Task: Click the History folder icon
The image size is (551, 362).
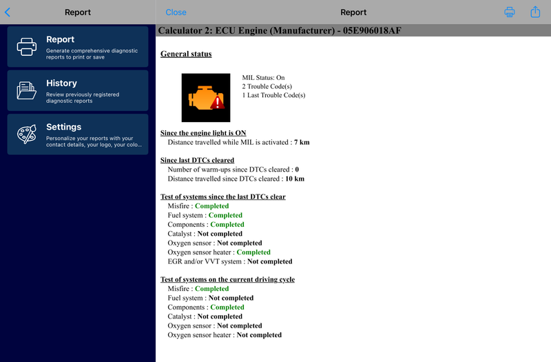Action: click(27, 90)
